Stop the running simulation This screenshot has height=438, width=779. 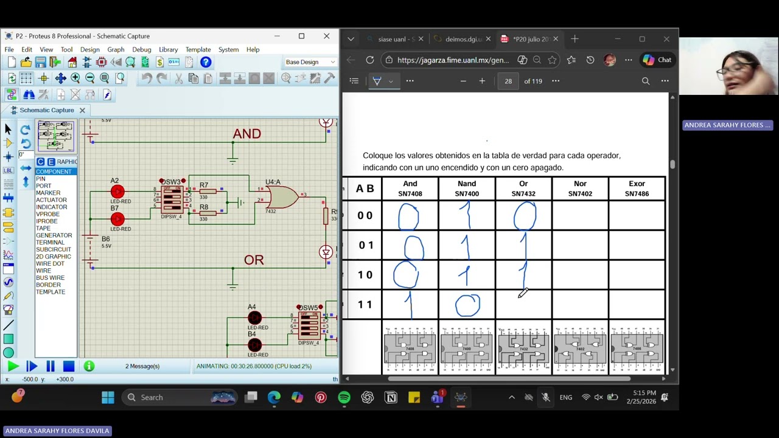(69, 366)
